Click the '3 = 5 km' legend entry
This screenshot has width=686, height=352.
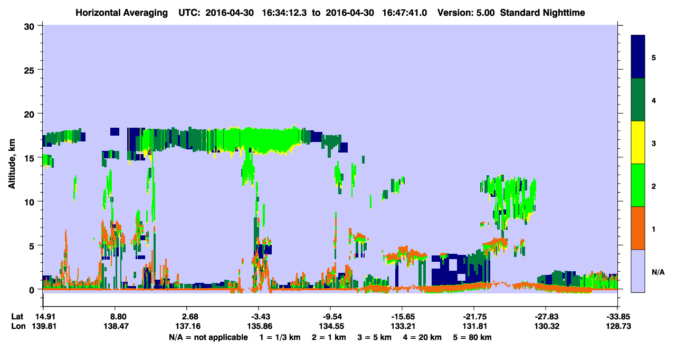[374, 337]
